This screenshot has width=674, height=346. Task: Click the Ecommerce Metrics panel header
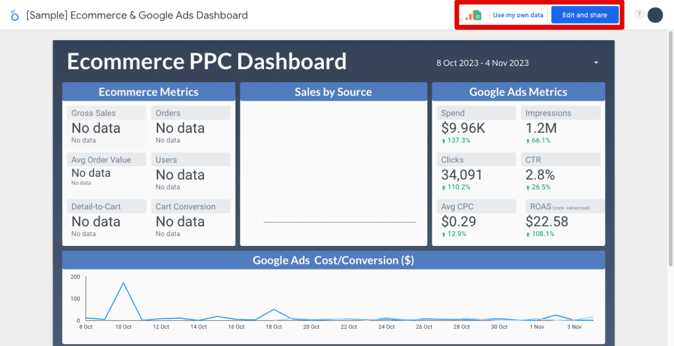coord(149,92)
